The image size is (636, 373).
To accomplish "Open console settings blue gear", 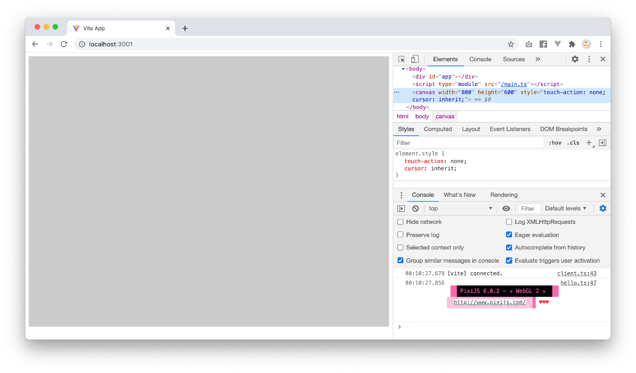I will pyautogui.click(x=603, y=208).
